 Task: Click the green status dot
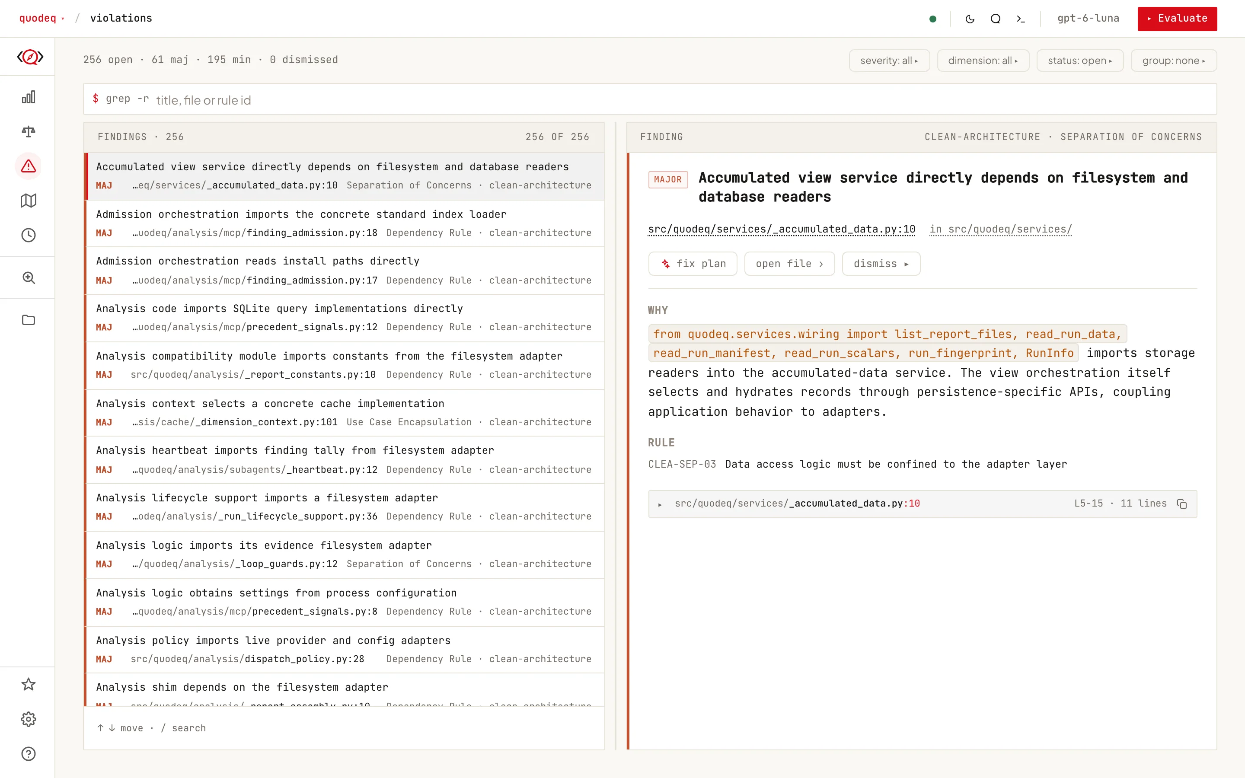click(x=933, y=19)
